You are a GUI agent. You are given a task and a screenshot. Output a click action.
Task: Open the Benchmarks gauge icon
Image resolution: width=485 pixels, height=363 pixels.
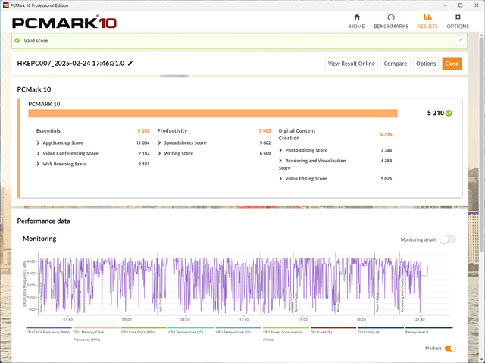[x=391, y=17]
